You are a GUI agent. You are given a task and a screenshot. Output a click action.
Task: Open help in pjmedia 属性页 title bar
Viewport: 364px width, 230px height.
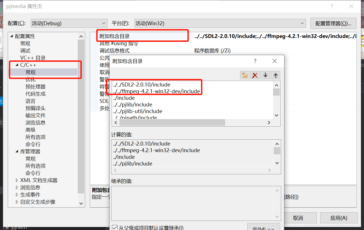(332, 6)
